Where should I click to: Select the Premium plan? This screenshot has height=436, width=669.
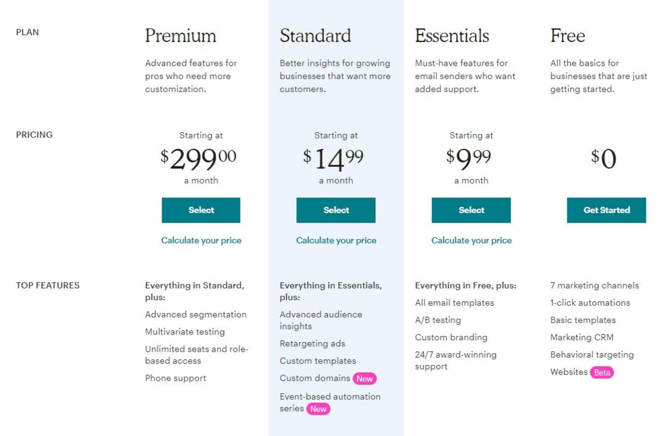(x=201, y=210)
